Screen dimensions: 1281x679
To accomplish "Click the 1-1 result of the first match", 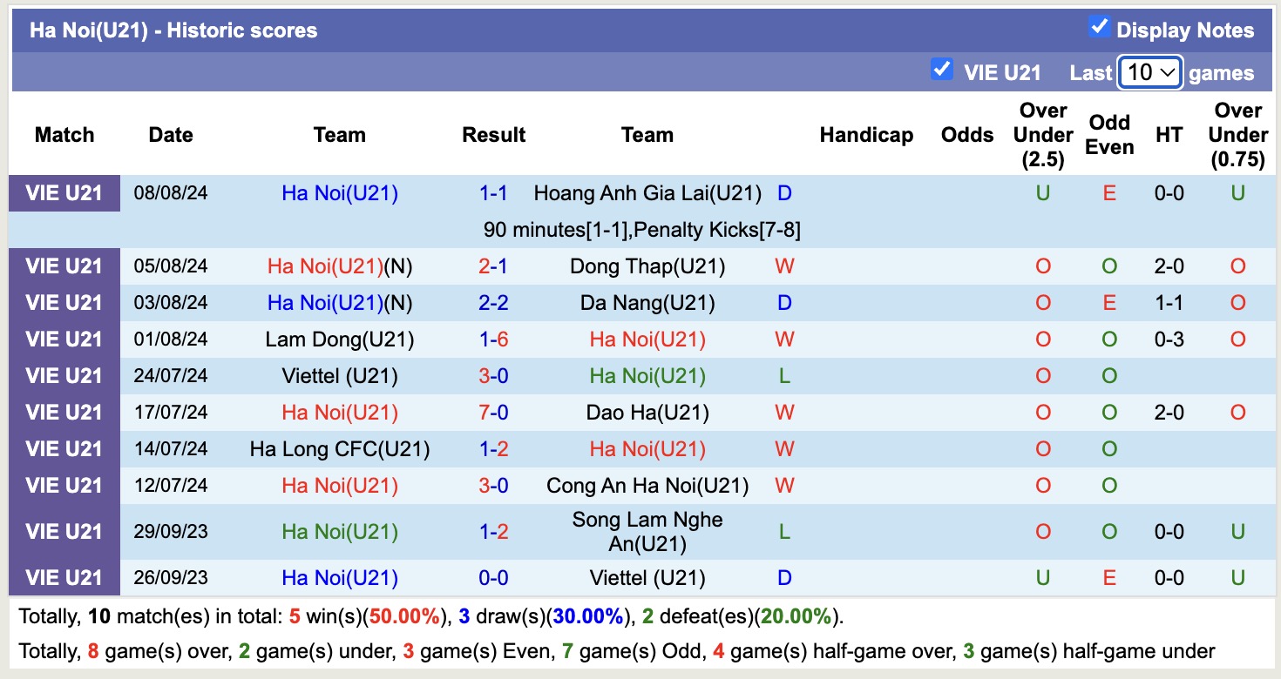I will (x=493, y=193).
